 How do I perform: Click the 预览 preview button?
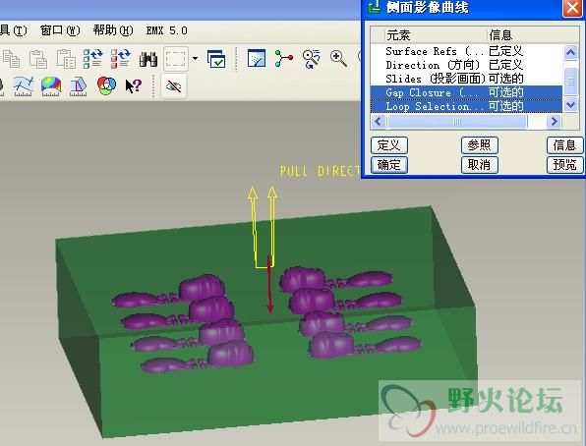click(564, 165)
